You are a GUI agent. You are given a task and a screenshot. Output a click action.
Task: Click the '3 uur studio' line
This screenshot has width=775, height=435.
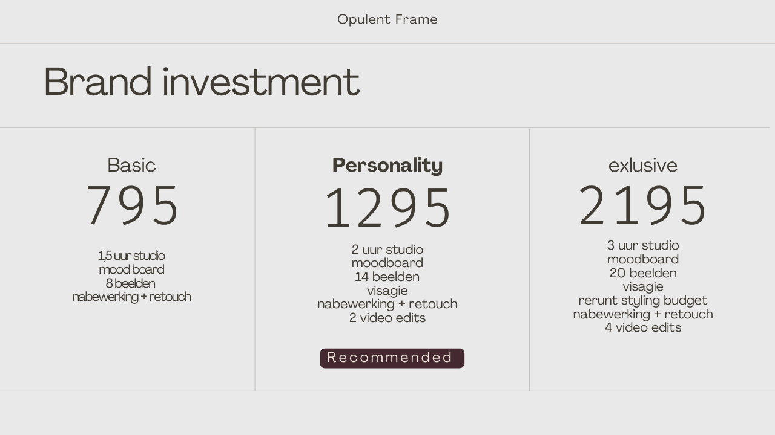tap(643, 245)
